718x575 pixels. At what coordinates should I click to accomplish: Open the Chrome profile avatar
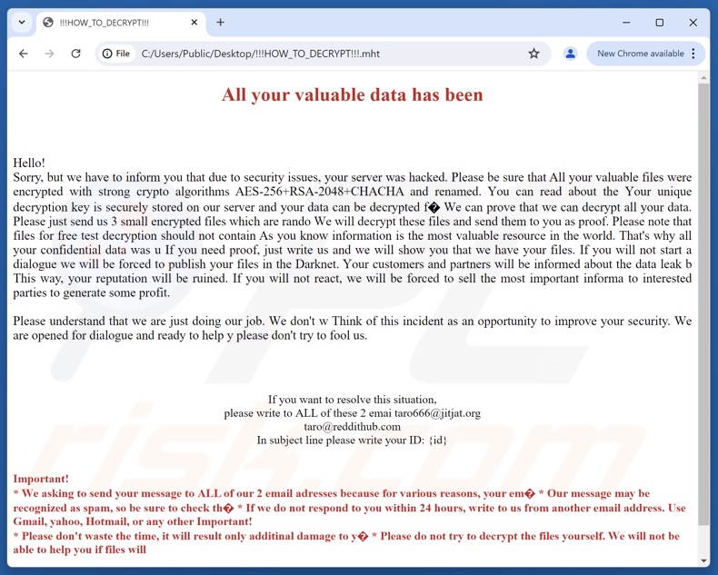pos(570,54)
